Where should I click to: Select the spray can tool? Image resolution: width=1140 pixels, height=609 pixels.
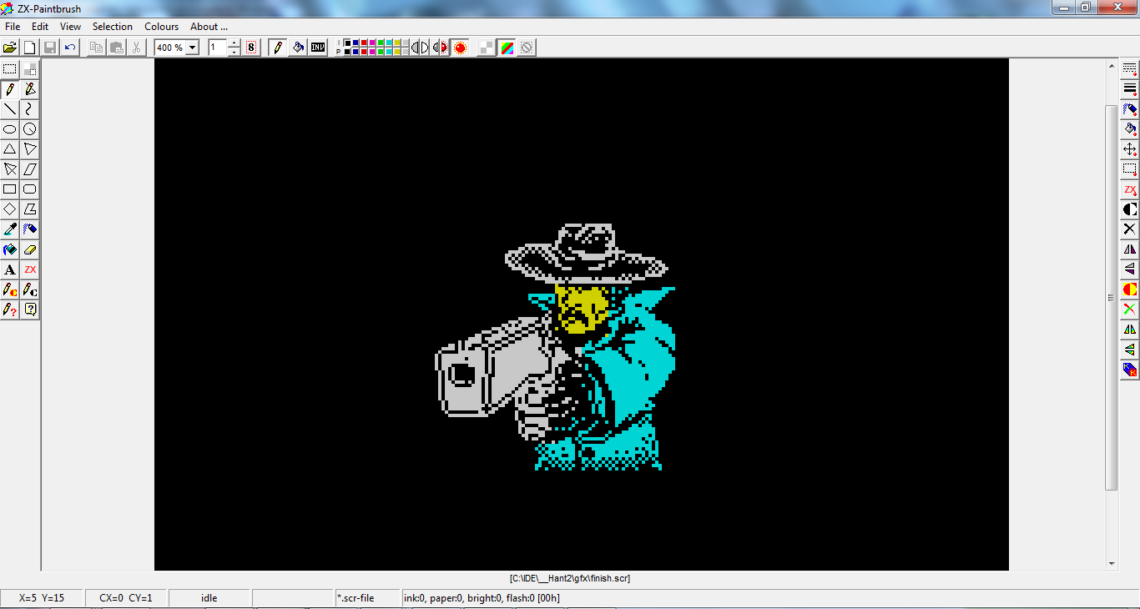[x=30, y=229]
